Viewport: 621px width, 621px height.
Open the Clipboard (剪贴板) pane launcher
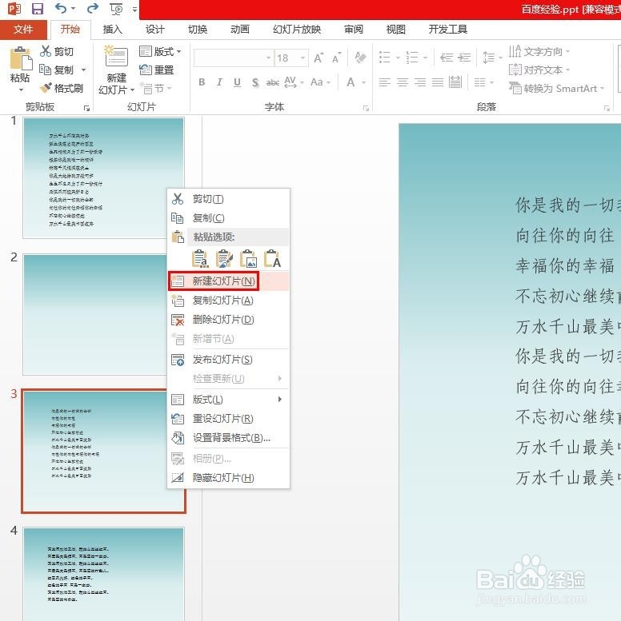point(86,108)
